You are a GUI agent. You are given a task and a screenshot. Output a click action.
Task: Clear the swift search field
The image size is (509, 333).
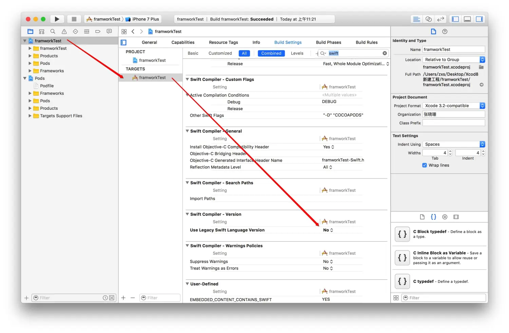click(384, 53)
